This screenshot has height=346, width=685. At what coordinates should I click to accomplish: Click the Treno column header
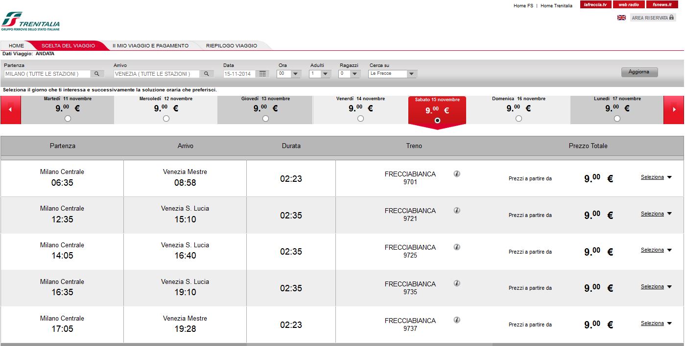414,146
